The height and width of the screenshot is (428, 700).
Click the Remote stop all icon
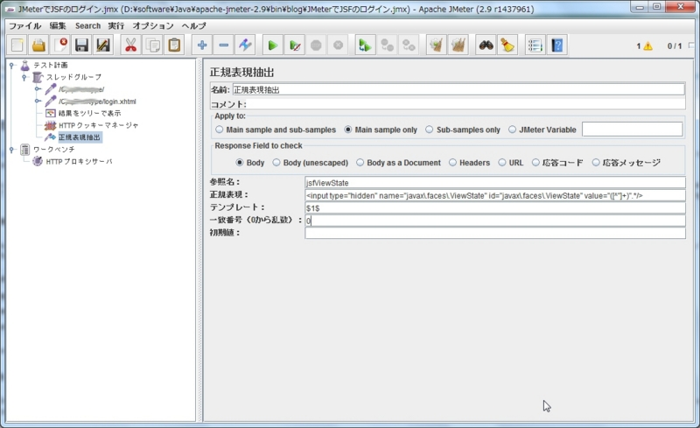tap(387, 46)
